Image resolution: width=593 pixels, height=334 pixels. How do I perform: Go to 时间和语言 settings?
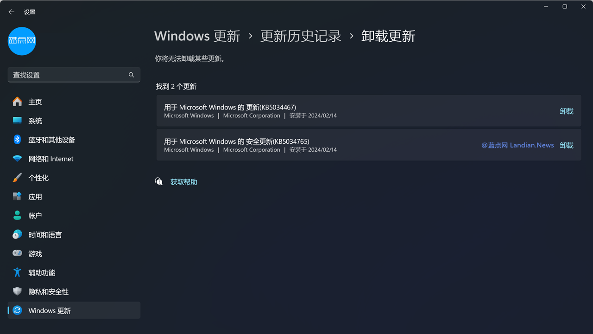pos(74,235)
